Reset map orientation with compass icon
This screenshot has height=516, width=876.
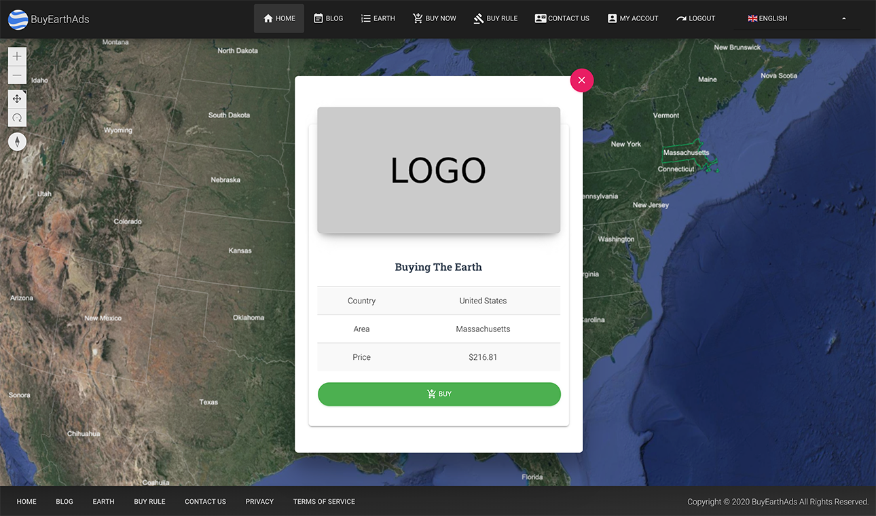[17, 141]
